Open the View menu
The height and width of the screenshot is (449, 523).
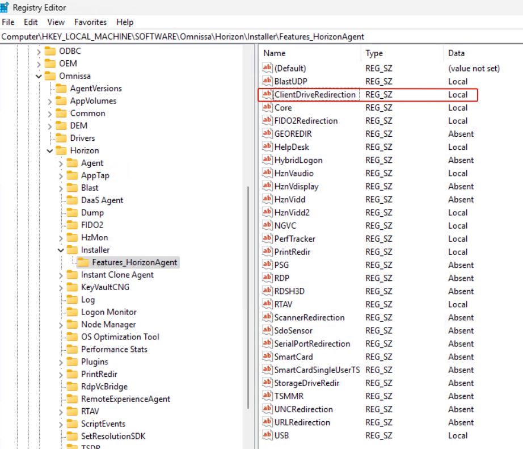(56, 22)
